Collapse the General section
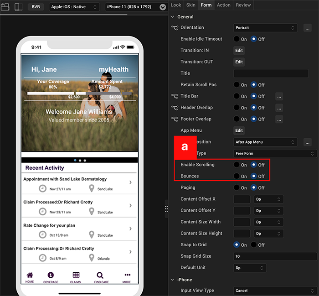The width and height of the screenshot is (319, 296). 173,17
